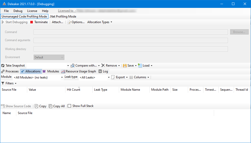Click the stack pane Source File column header
Viewport: 251px width, 143px height.
[115, 113]
